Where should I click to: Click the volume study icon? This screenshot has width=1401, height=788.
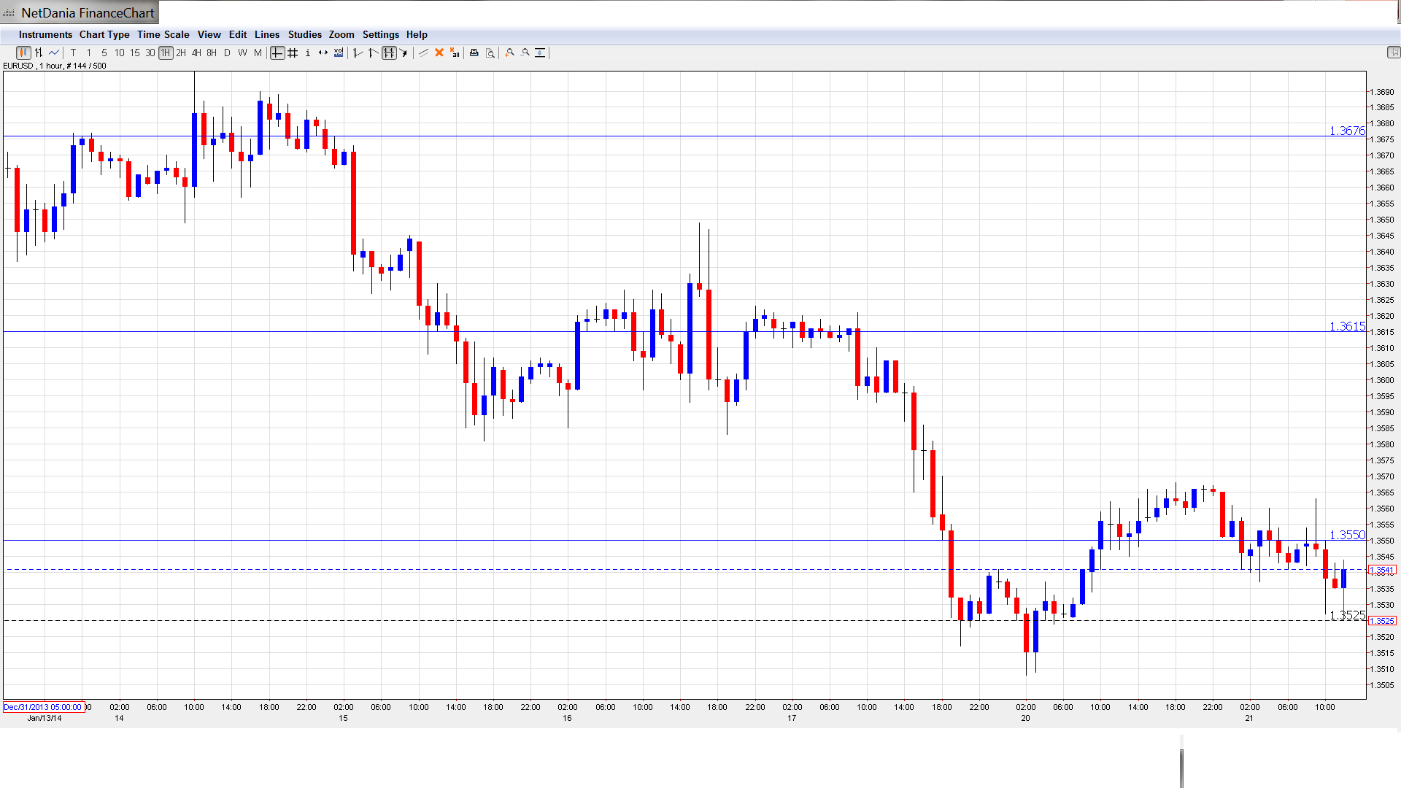[x=339, y=53]
